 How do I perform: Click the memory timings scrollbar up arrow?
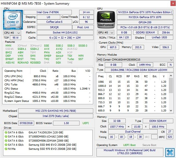171,76
